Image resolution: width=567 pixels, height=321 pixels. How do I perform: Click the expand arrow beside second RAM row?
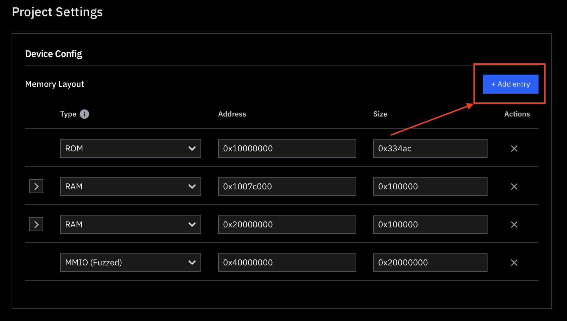click(x=36, y=224)
